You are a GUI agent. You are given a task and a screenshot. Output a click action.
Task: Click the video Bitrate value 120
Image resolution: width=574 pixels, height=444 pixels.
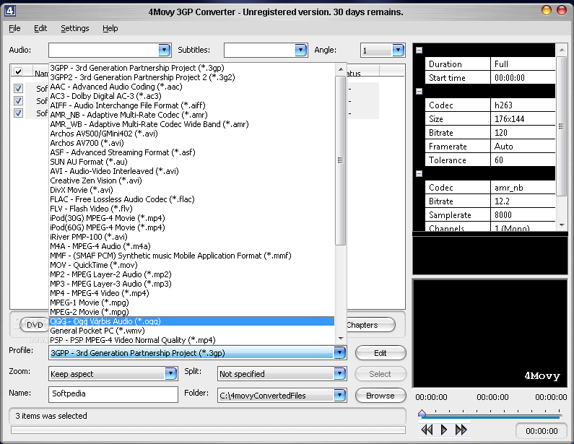523,133
